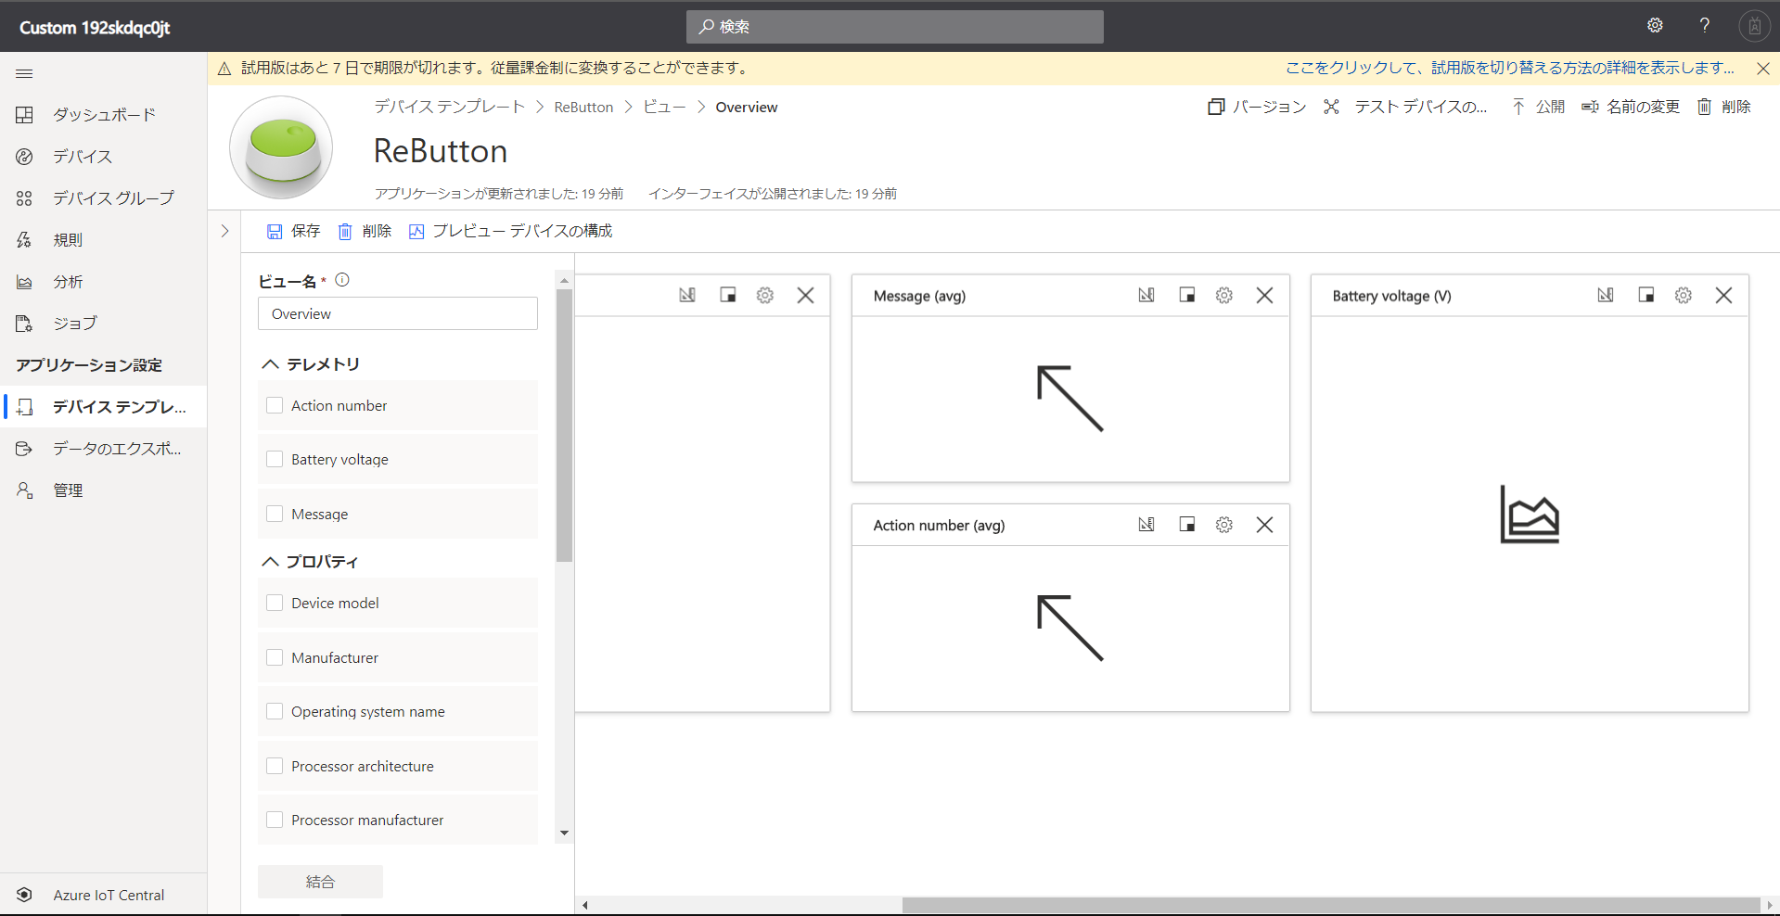Remove the Action number (avg) tile

point(1264,525)
